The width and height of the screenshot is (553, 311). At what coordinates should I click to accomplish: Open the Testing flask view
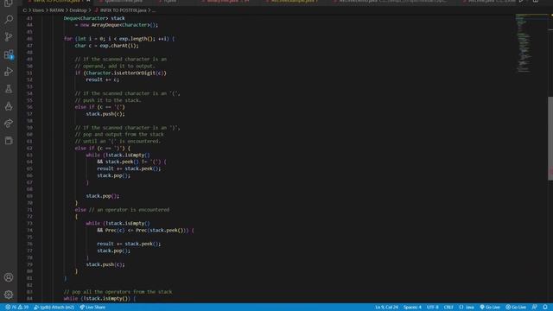[9, 89]
